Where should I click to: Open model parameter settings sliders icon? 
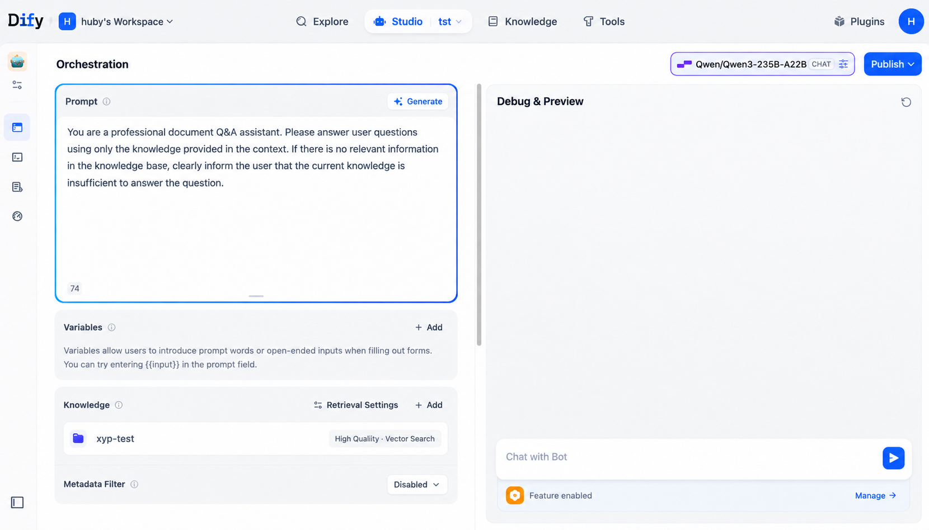(843, 64)
